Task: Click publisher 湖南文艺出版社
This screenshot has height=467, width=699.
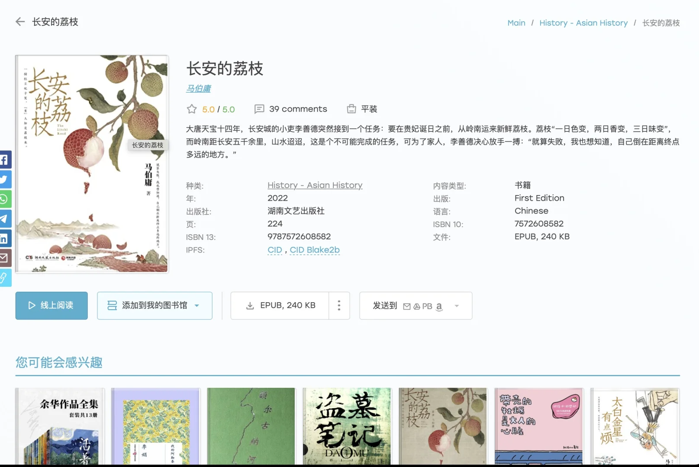Action: click(296, 211)
